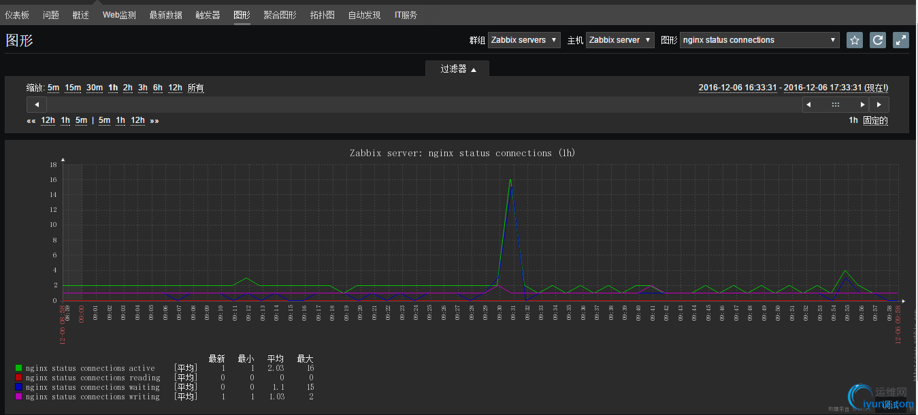
Task: Open the Web监测 menu item
Action: click(119, 15)
